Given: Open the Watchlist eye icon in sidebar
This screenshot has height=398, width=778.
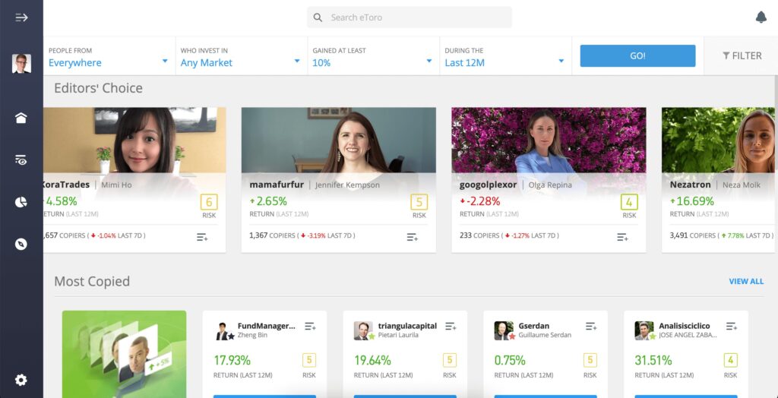Looking at the screenshot, I should [x=21, y=160].
